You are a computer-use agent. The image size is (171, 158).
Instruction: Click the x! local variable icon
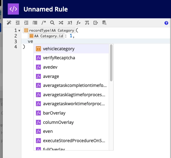click(x=70, y=23)
